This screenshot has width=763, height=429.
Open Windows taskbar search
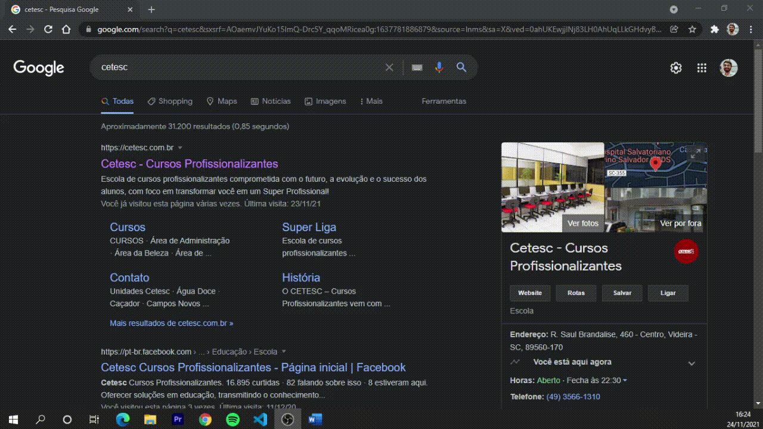click(x=41, y=419)
